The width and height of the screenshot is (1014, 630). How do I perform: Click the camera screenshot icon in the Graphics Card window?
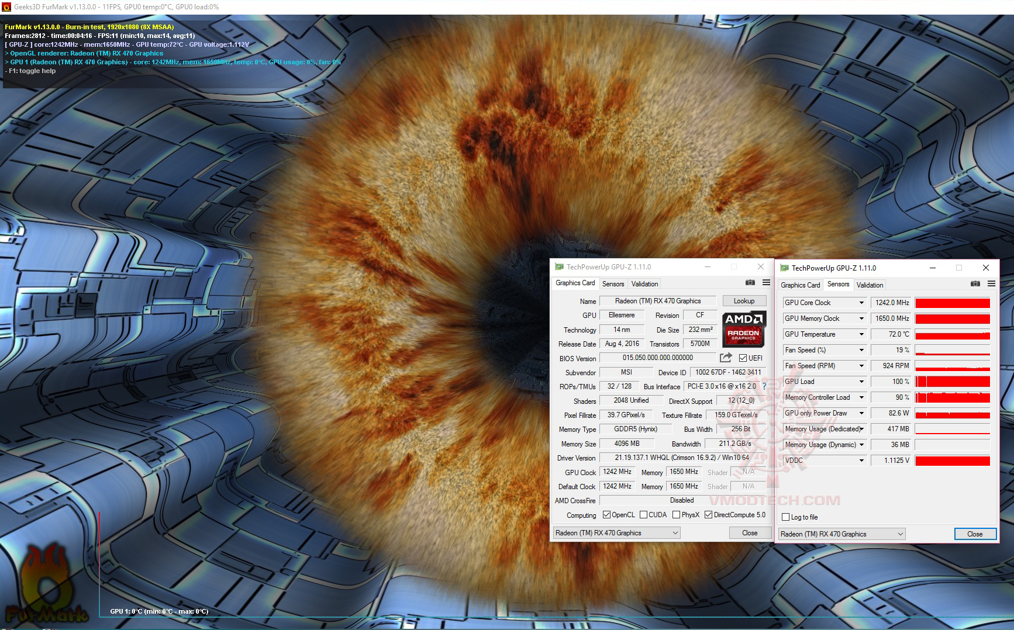750,283
